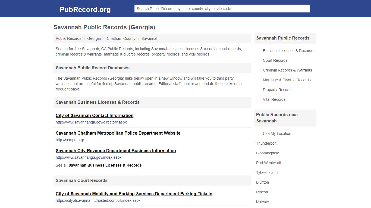Select Use My Location
371x208 pixels.
pos(277,134)
